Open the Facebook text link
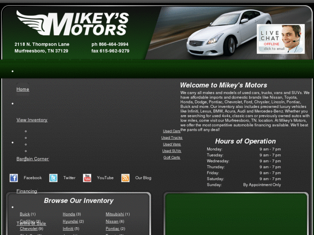This screenshot has height=235, width=314. click(33, 178)
